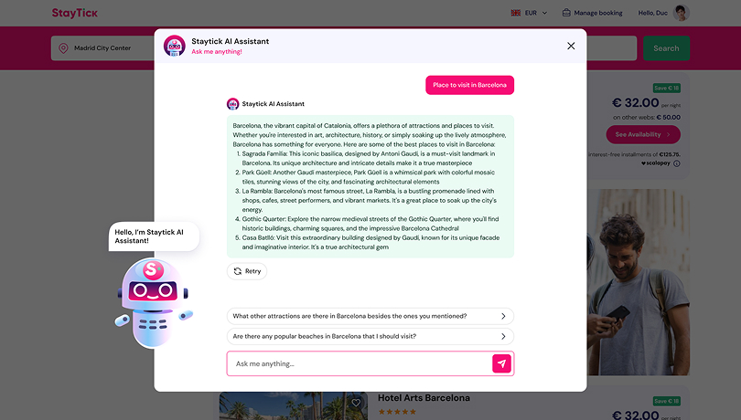Click the 'Hello, I'm Staytick AI Assistant!' speech bubble
The width and height of the screenshot is (741, 420).
tap(154, 236)
